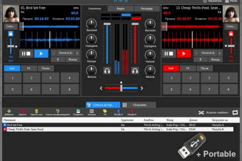Decrease loop length with minus on deck A
This screenshot has height=161, width=242.
click(x=54, y=53)
